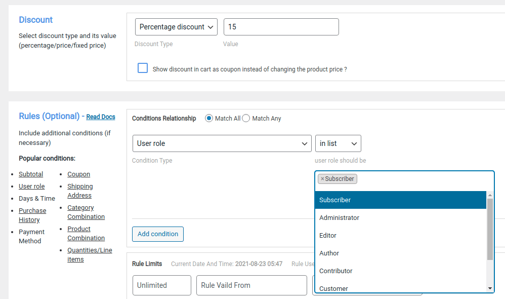505x299 pixels.
Task: Click the Payment Method list item
Action: (31, 237)
